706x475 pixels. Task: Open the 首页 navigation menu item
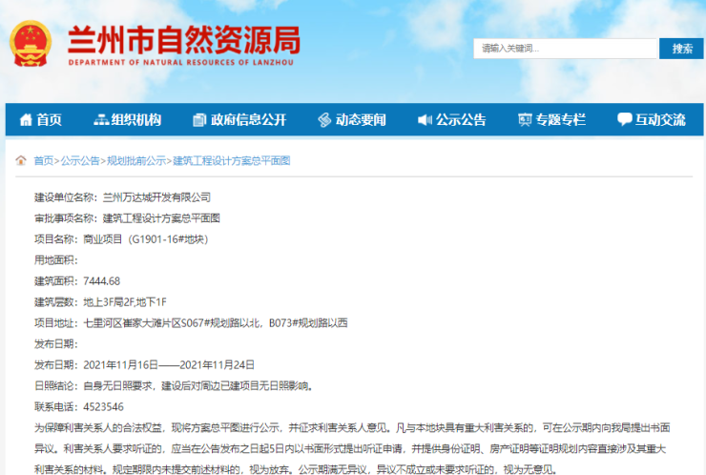coord(49,120)
